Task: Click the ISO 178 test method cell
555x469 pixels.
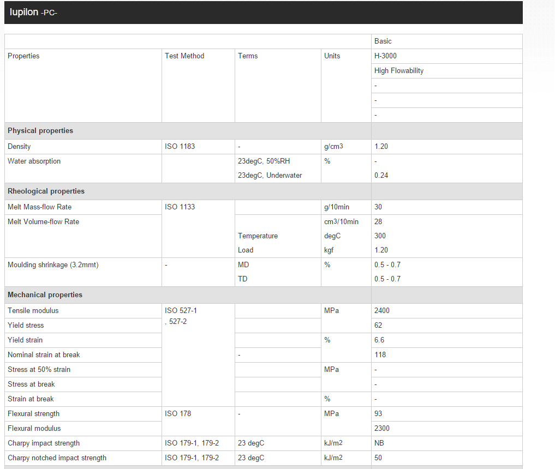Action: [178, 414]
